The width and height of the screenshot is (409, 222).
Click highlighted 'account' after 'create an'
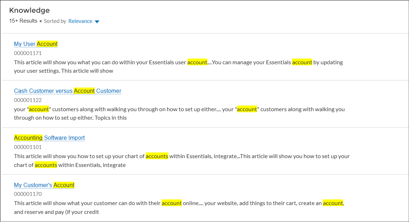pyautogui.click(x=333, y=203)
